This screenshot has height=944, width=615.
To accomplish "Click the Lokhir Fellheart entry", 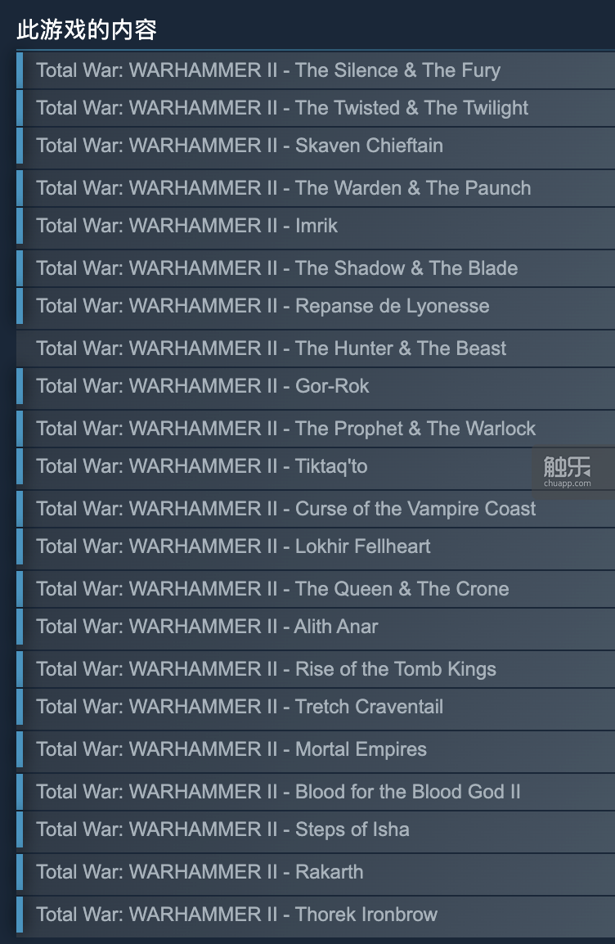I will click(x=316, y=546).
